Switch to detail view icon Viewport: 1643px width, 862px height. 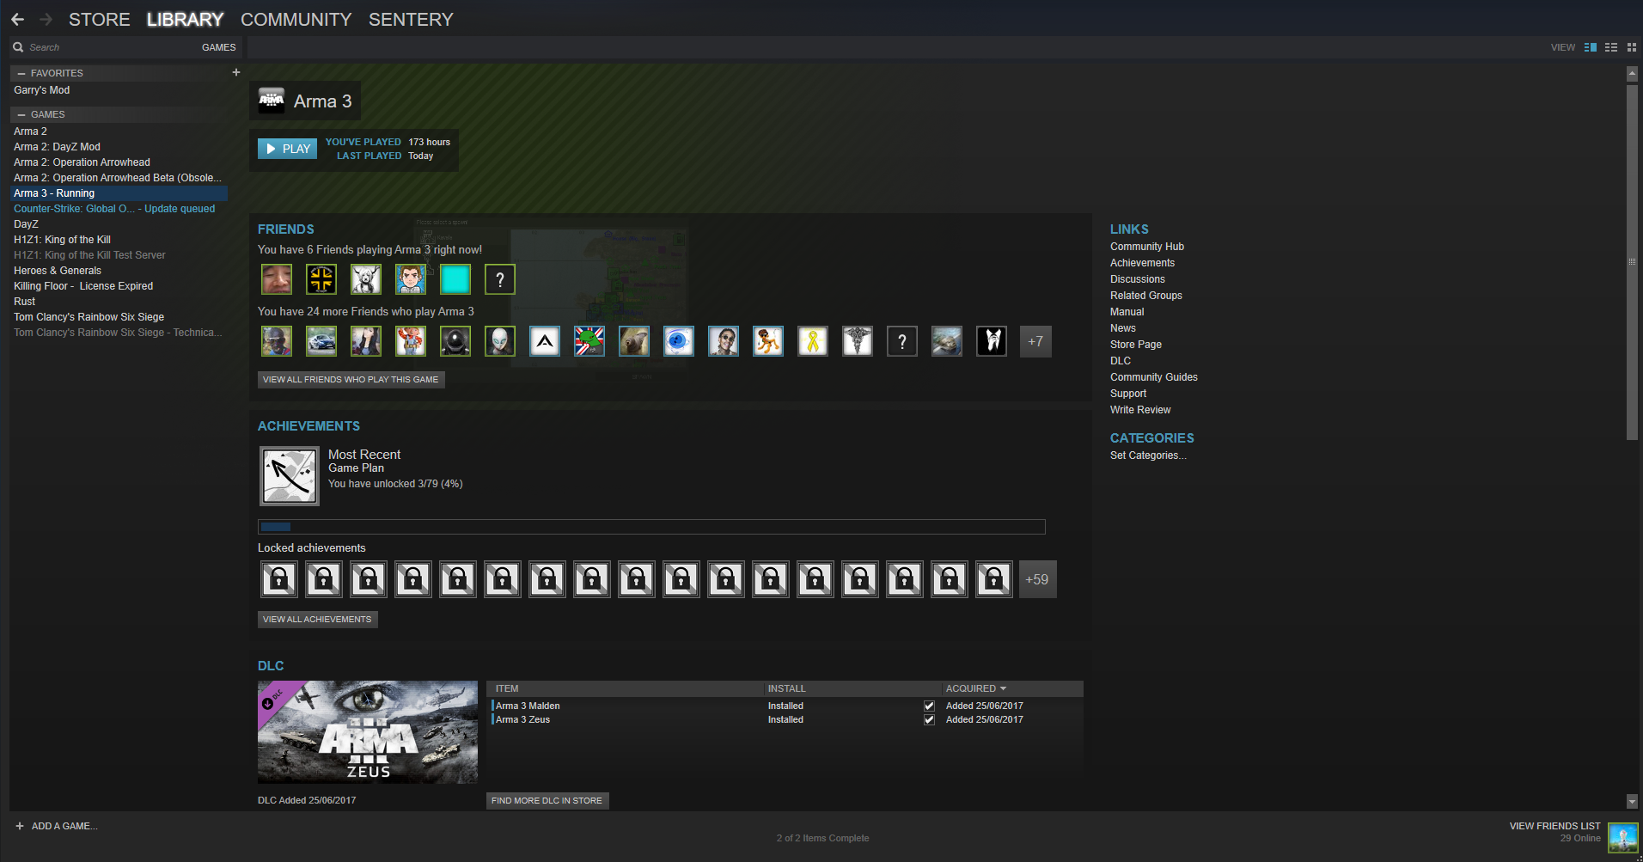pyautogui.click(x=1591, y=47)
